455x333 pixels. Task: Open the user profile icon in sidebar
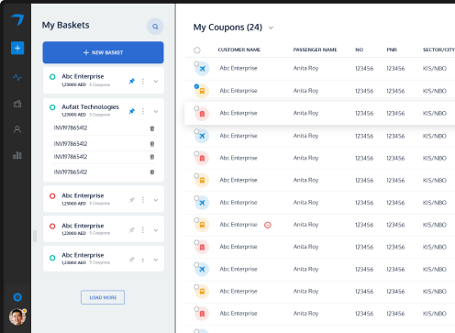tap(17, 129)
